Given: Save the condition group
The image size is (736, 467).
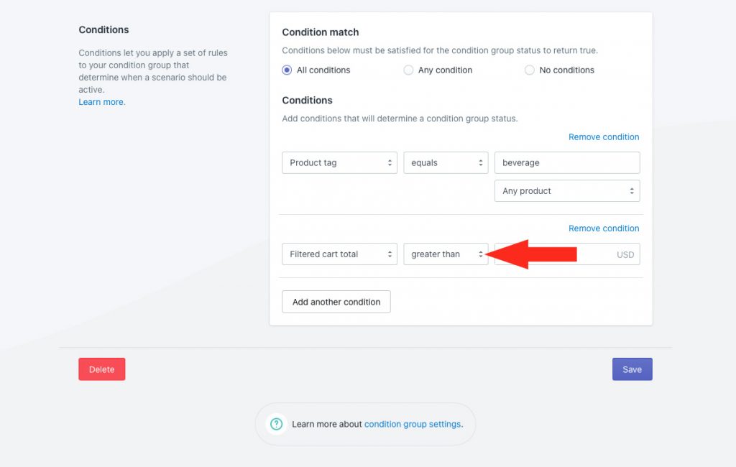Looking at the screenshot, I should point(632,369).
